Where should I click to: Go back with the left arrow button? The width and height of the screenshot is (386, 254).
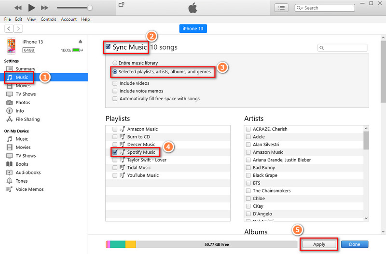[x=9, y=28]
